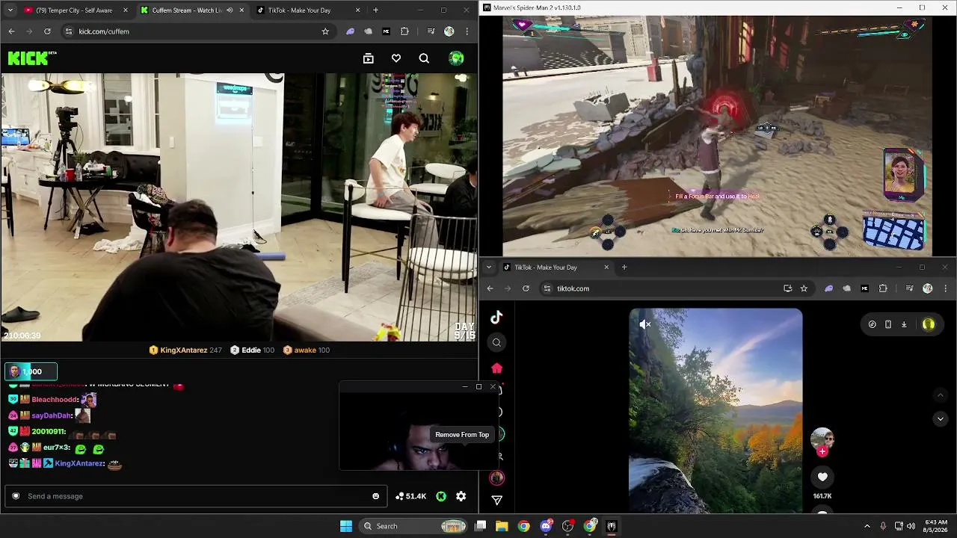The image size is (957, 538).
Task: Click Bleachhoodd username in chat
Action: pyautogui.click(x=55, y=400)
